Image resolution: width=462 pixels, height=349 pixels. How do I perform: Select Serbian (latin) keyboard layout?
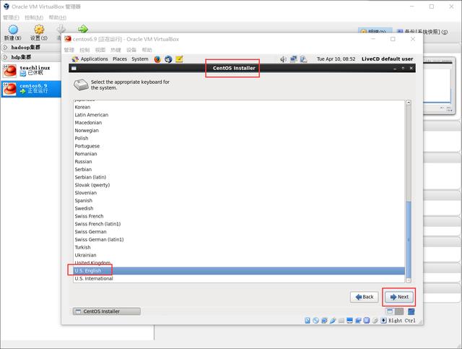click(x=239, y=177)
